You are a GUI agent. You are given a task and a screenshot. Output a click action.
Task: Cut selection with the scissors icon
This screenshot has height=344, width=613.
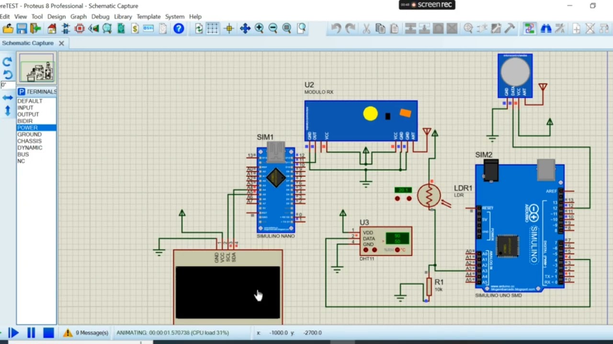pos(366,29)
